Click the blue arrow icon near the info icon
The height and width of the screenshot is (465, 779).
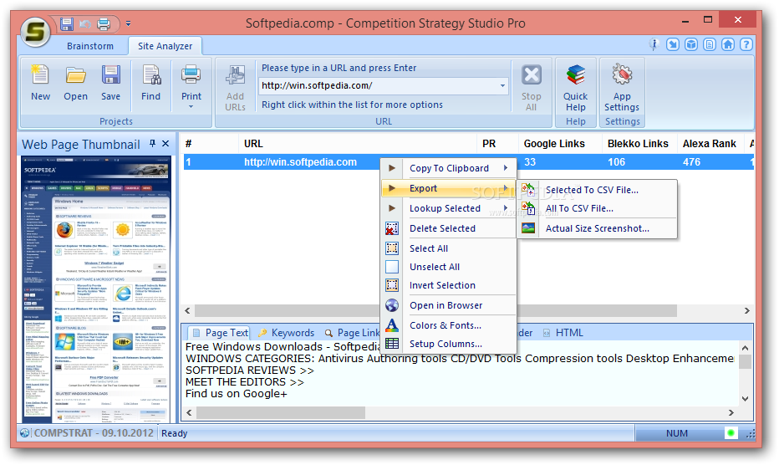click(673, 44)
